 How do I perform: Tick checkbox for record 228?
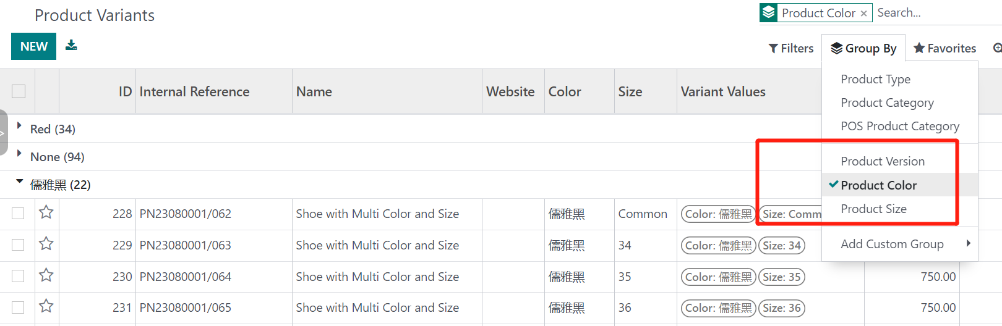coord(19,214)
